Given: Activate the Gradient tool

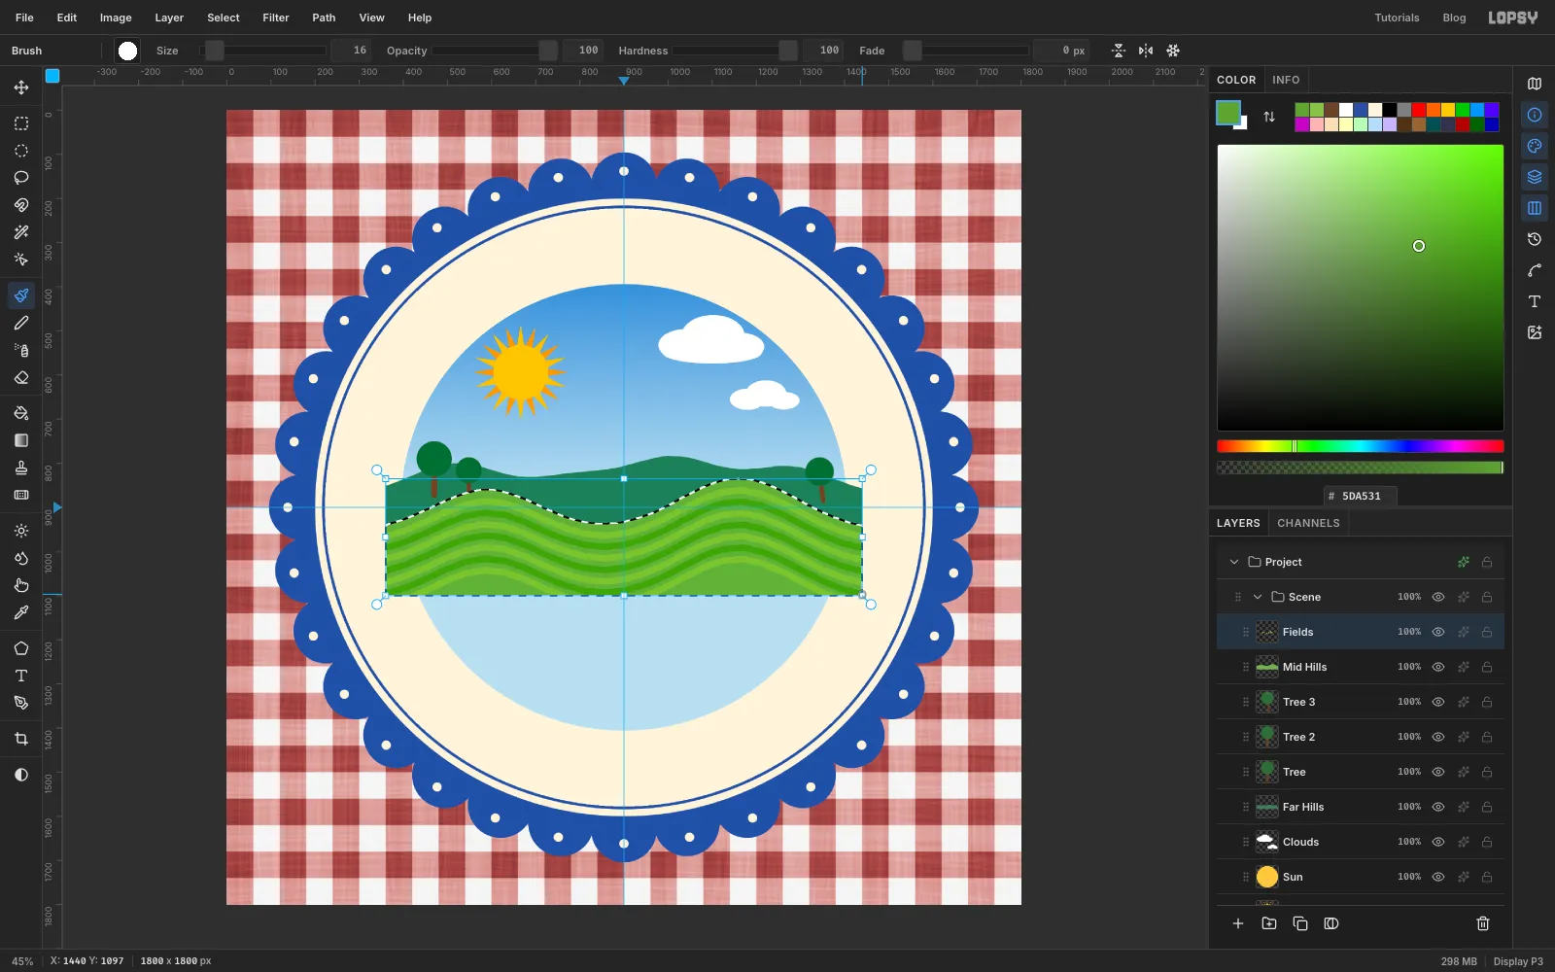Looking at the screenshot, I should coord(21,440).
